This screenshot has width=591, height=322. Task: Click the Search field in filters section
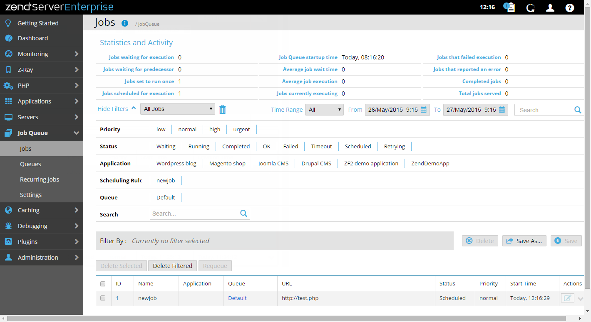pos(195,214)
